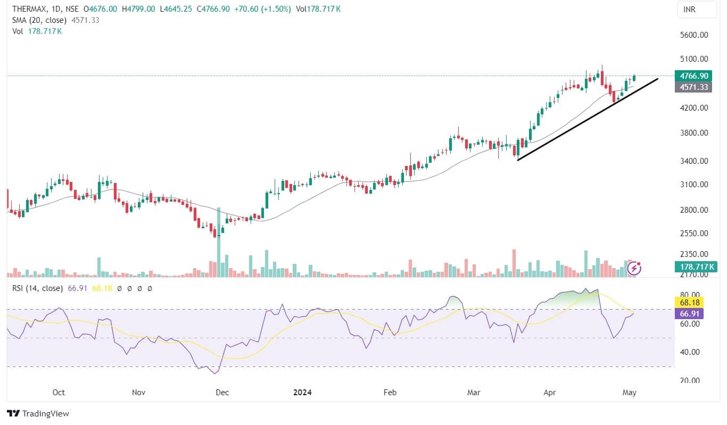727x425 pixels.
Task: Click the RSI 20.00 axis level label
Action: click(691, 380)
